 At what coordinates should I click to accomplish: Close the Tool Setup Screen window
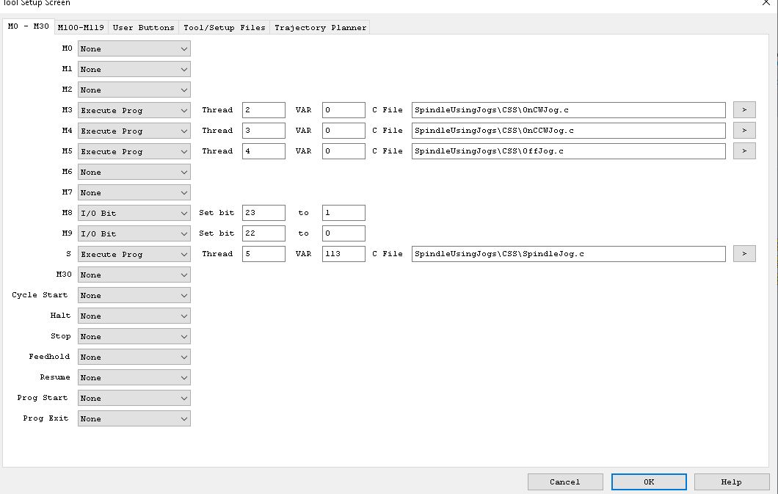[x=766, y=3]
